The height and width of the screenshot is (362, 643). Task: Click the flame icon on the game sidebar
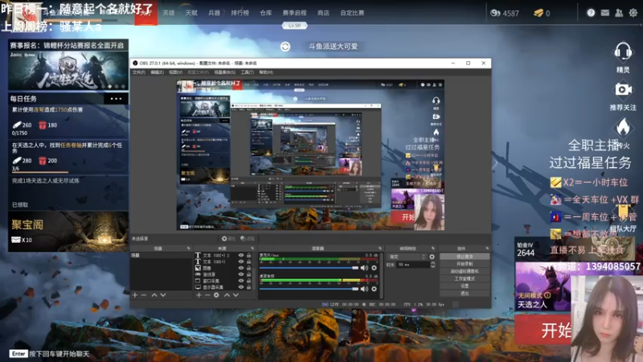(x=623, y=127)
